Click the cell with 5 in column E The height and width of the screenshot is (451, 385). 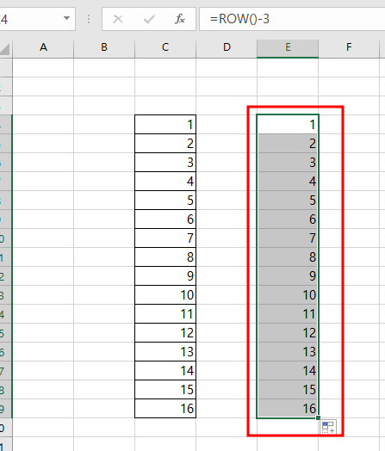(288, 201)
